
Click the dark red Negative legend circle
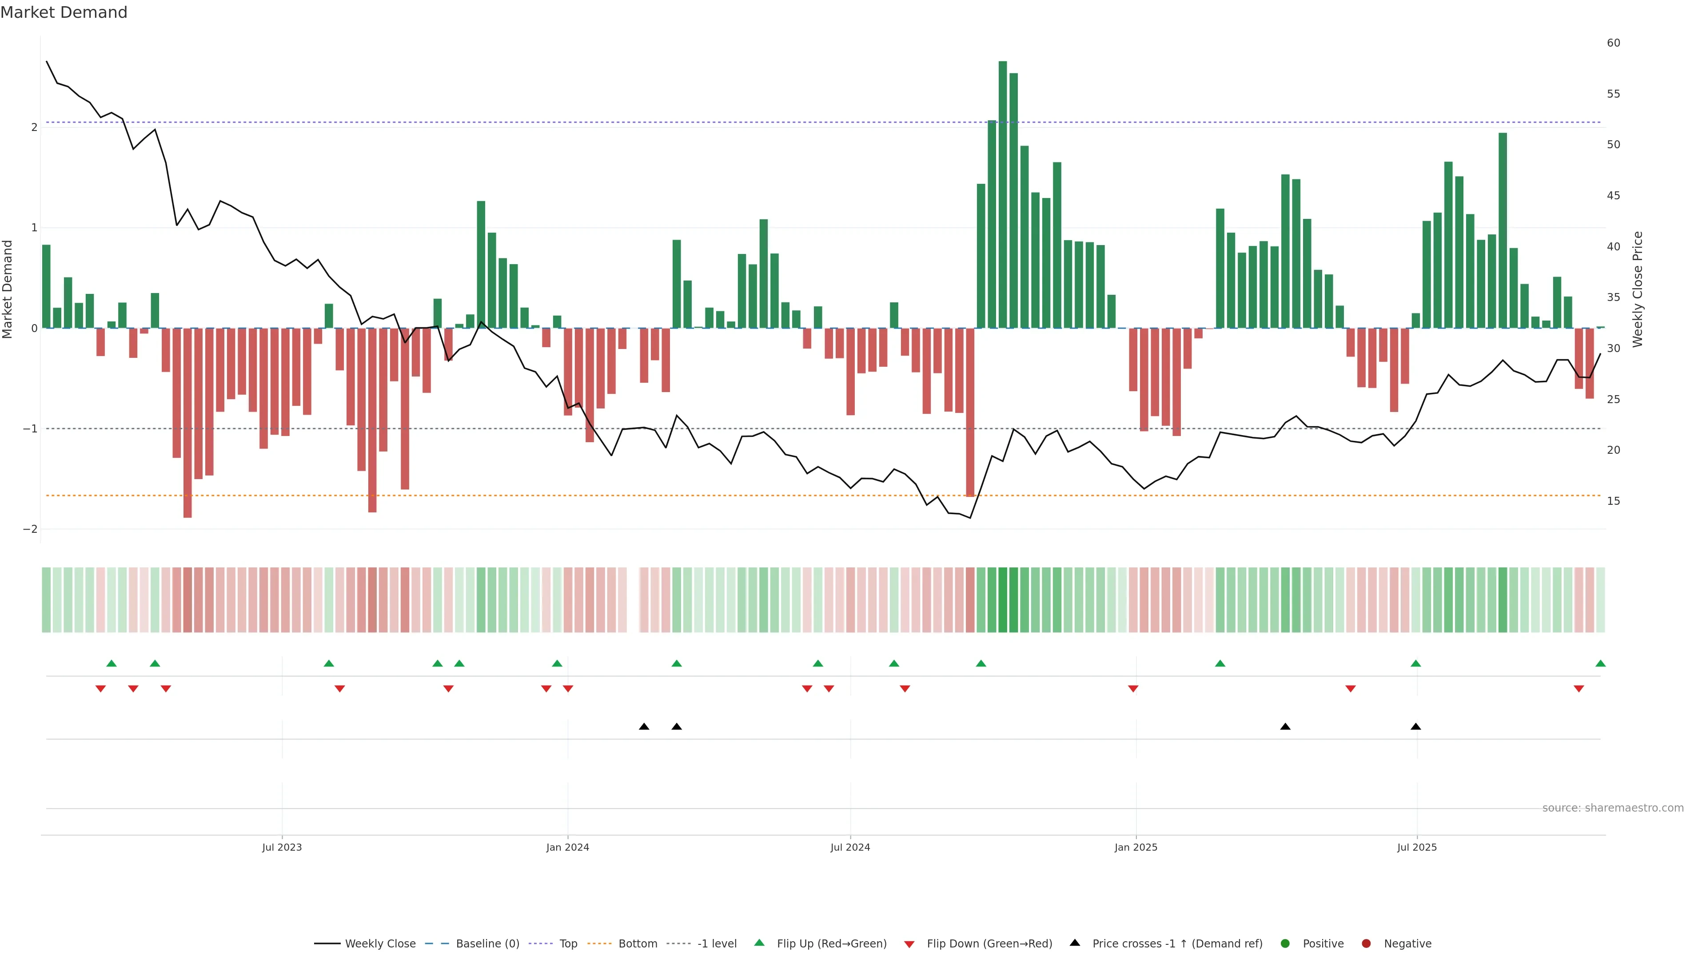coord(1366,943)
